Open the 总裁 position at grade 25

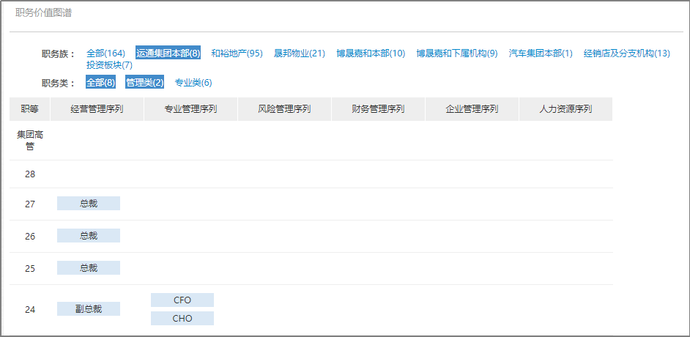(x=89, y=268)
